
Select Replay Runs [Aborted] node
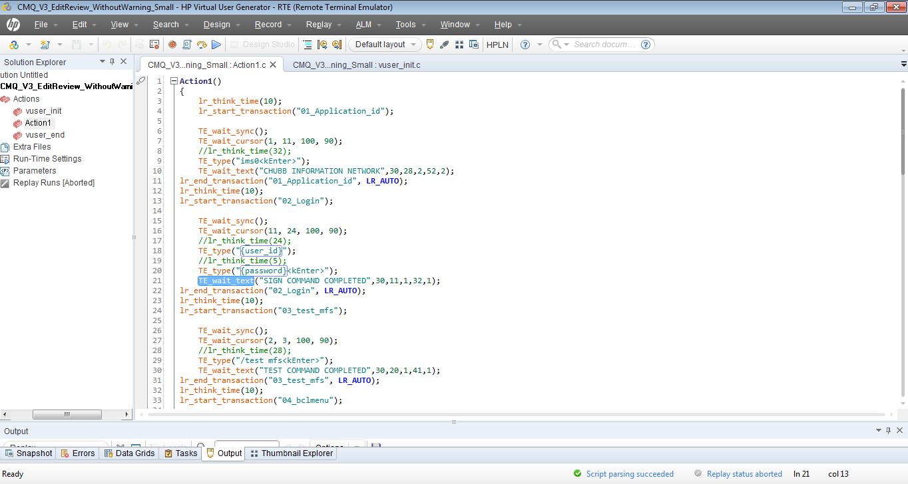54,183
